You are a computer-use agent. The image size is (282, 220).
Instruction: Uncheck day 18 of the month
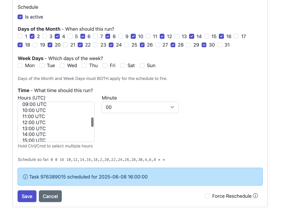point(20,45)
